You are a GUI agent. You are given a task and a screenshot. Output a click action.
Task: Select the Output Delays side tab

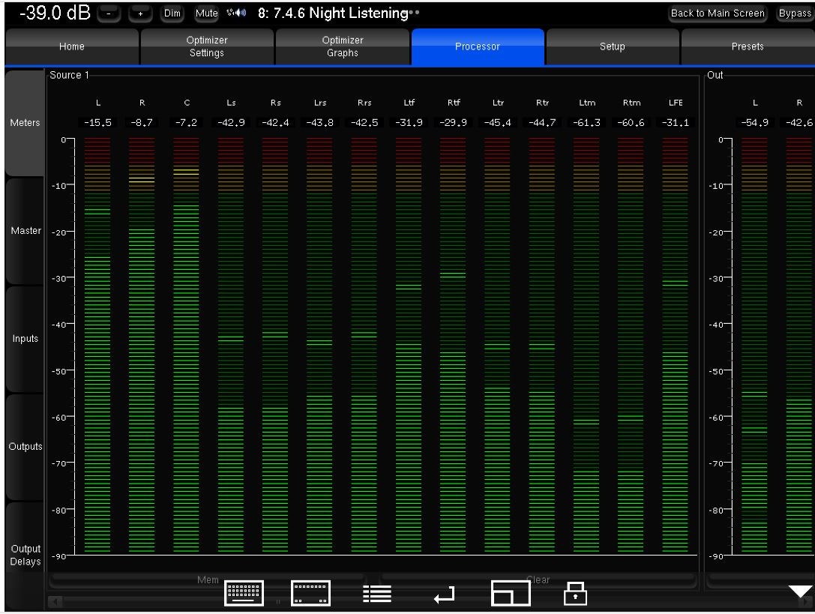pyautogui.click(x=25, y=555)
